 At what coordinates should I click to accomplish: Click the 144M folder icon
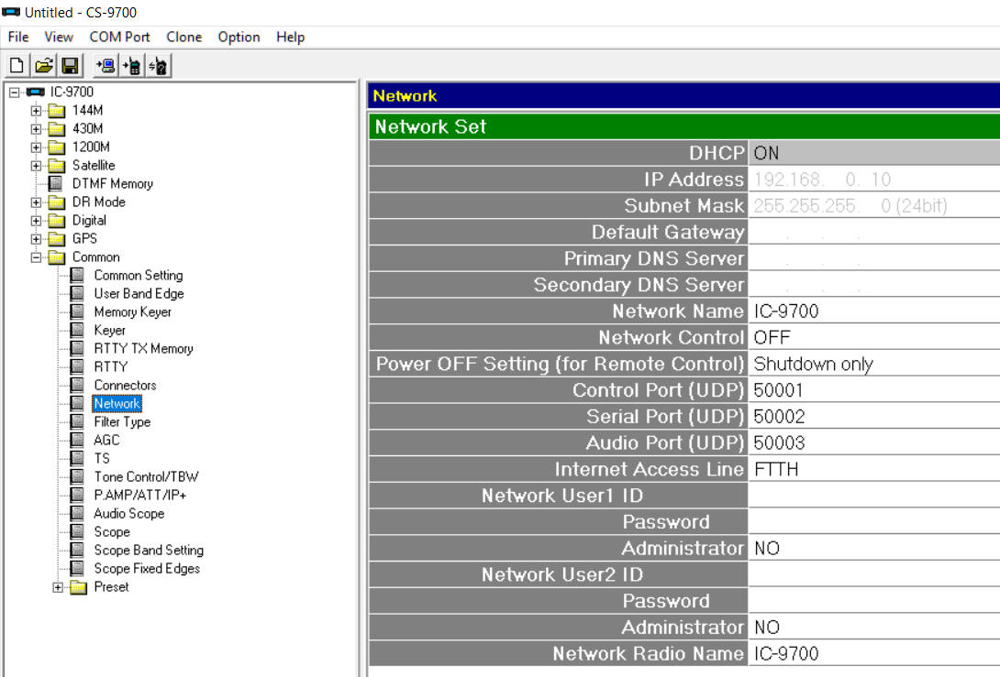pyautogui.click(x=57, y=110)
